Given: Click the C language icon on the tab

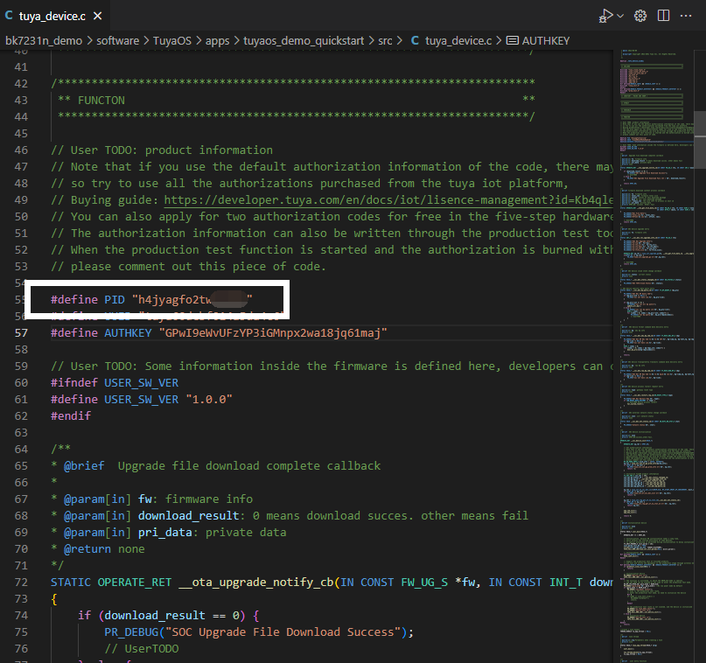Looking at the screenshot, I should pyautogui.click(x=9, y=15).
